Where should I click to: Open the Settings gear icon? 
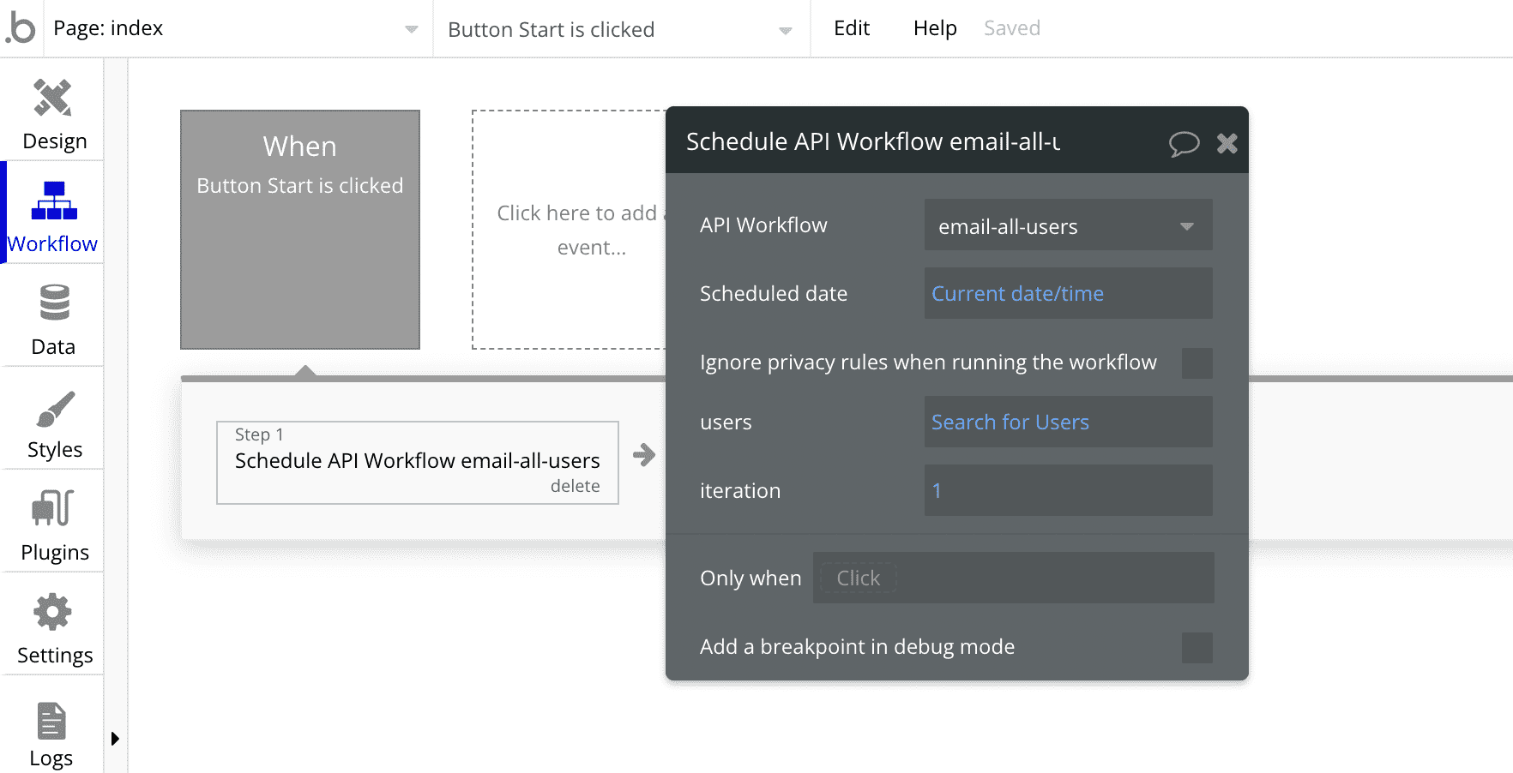[52, 613]
